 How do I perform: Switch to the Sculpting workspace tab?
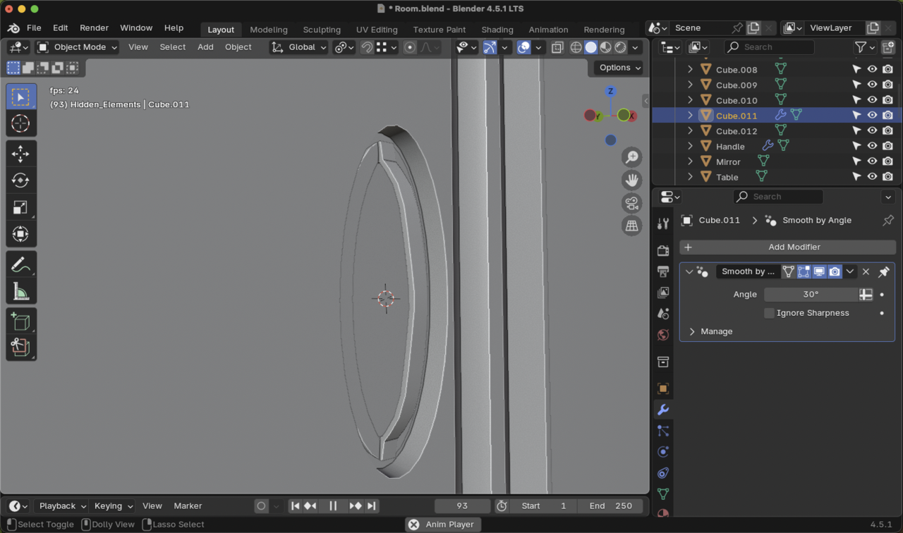click(x=322, y=30)
